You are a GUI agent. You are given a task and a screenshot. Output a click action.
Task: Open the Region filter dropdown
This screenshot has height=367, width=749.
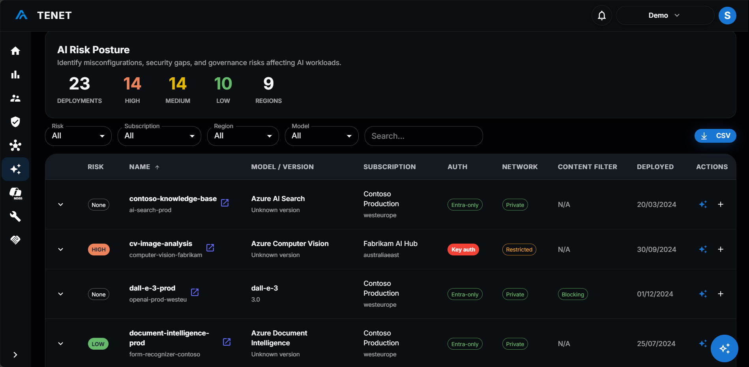click(243, 136)
